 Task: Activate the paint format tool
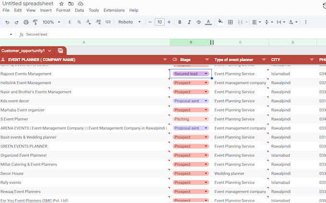[35, 22]
